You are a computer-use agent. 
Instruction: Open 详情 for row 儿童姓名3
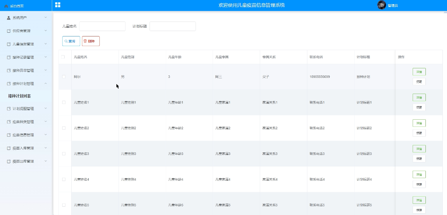click(x=419, y=149)
